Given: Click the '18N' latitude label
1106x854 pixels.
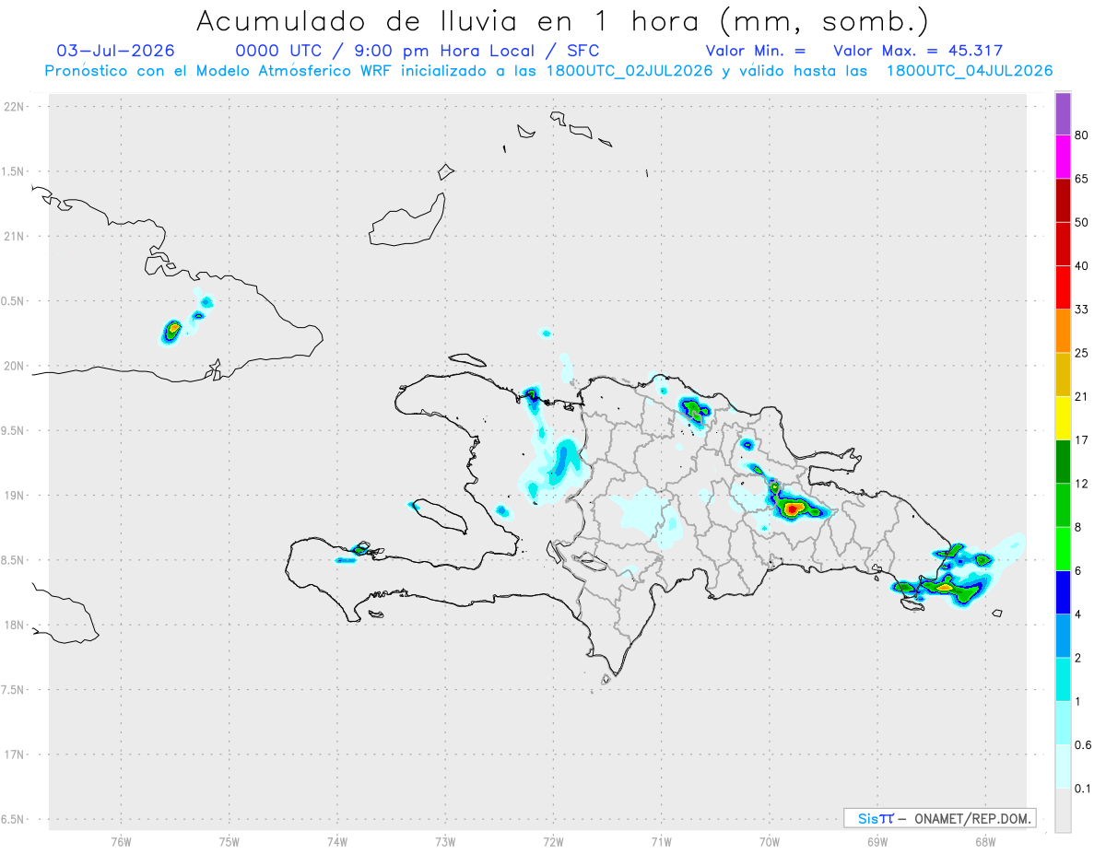Looking at the screenshot, I should click(15, 625).
